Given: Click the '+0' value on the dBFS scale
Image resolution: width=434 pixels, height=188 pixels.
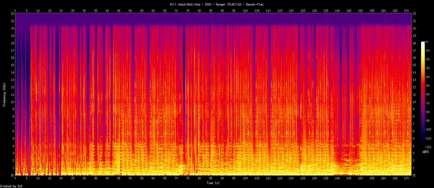Looking at the screenshot, I should pyautogui.click(x=427, y=42).
